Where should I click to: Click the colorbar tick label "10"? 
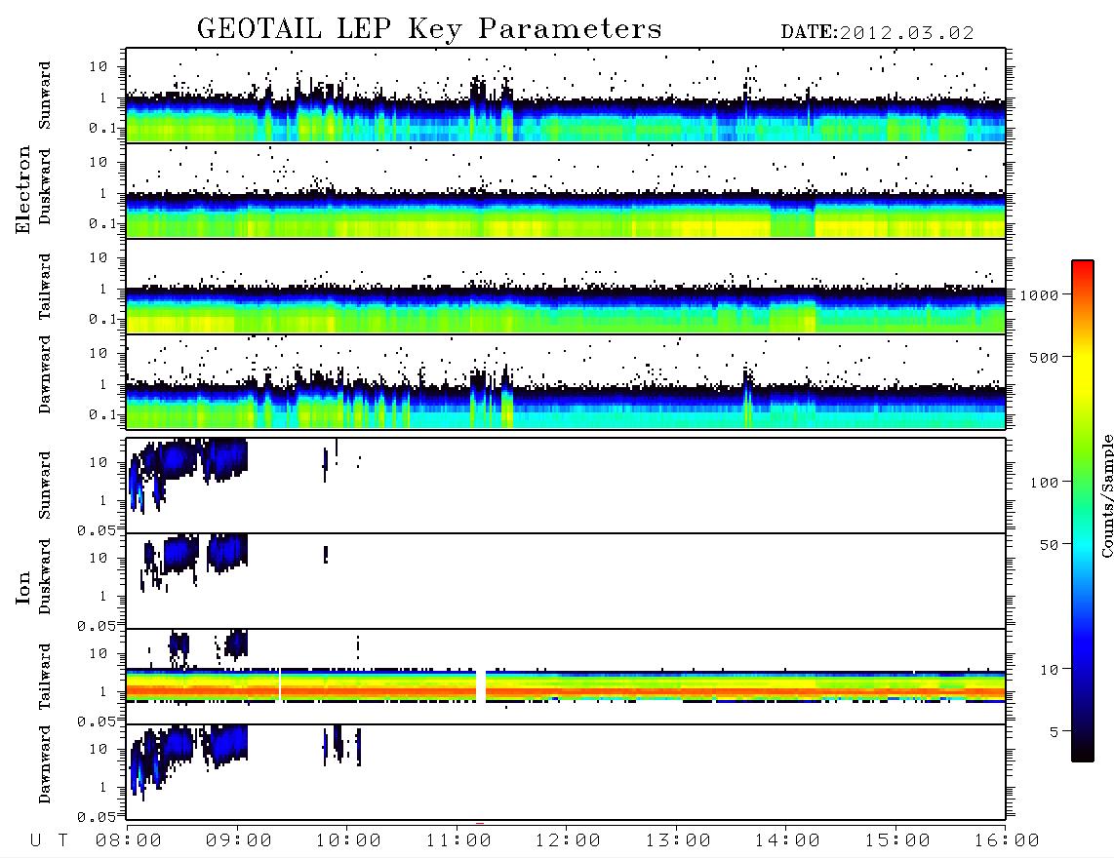tap(1050, 670)
